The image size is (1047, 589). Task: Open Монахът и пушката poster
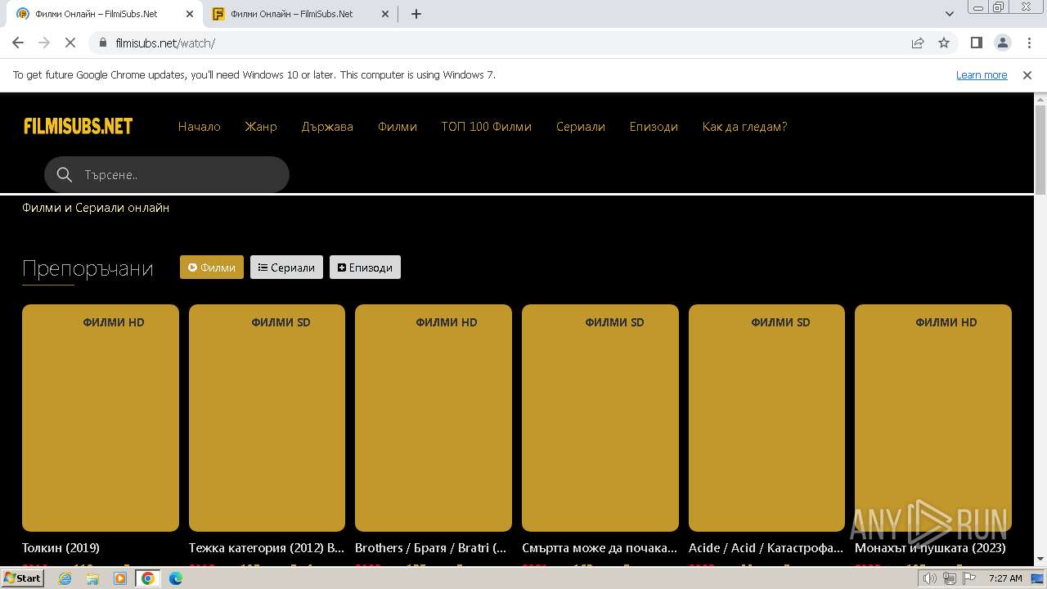pos(933,418)
